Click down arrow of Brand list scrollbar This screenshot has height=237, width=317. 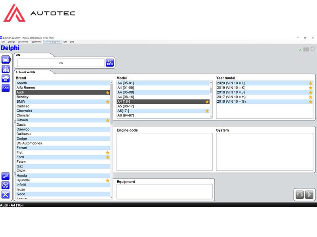pos(111,197)
